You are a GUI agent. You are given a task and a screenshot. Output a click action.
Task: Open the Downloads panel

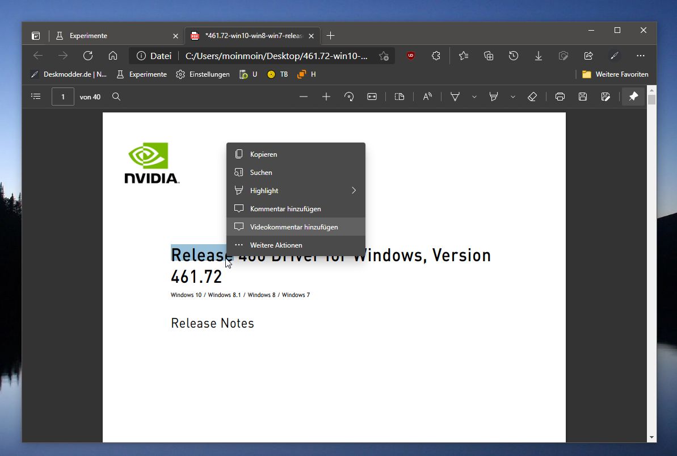point(539,56)
